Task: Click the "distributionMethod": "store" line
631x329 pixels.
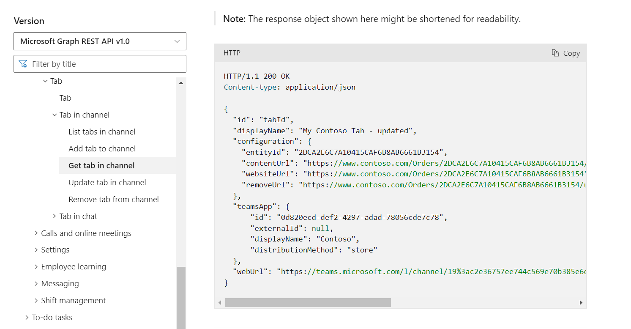Action: point(314,250)
